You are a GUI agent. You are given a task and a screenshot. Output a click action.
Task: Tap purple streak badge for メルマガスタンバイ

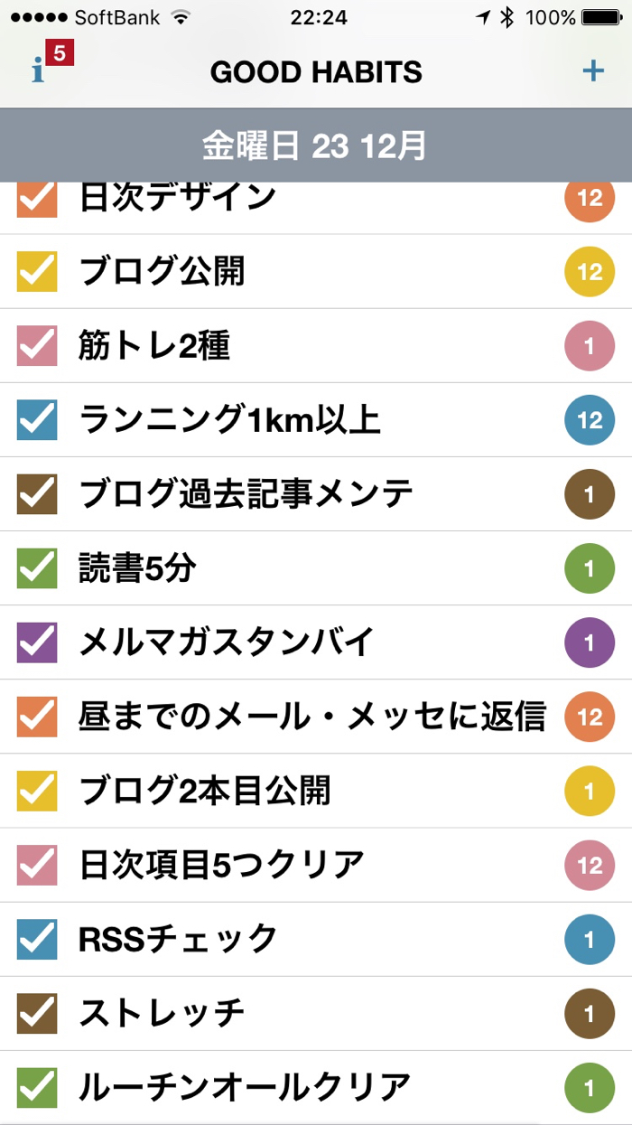point(590,643)
